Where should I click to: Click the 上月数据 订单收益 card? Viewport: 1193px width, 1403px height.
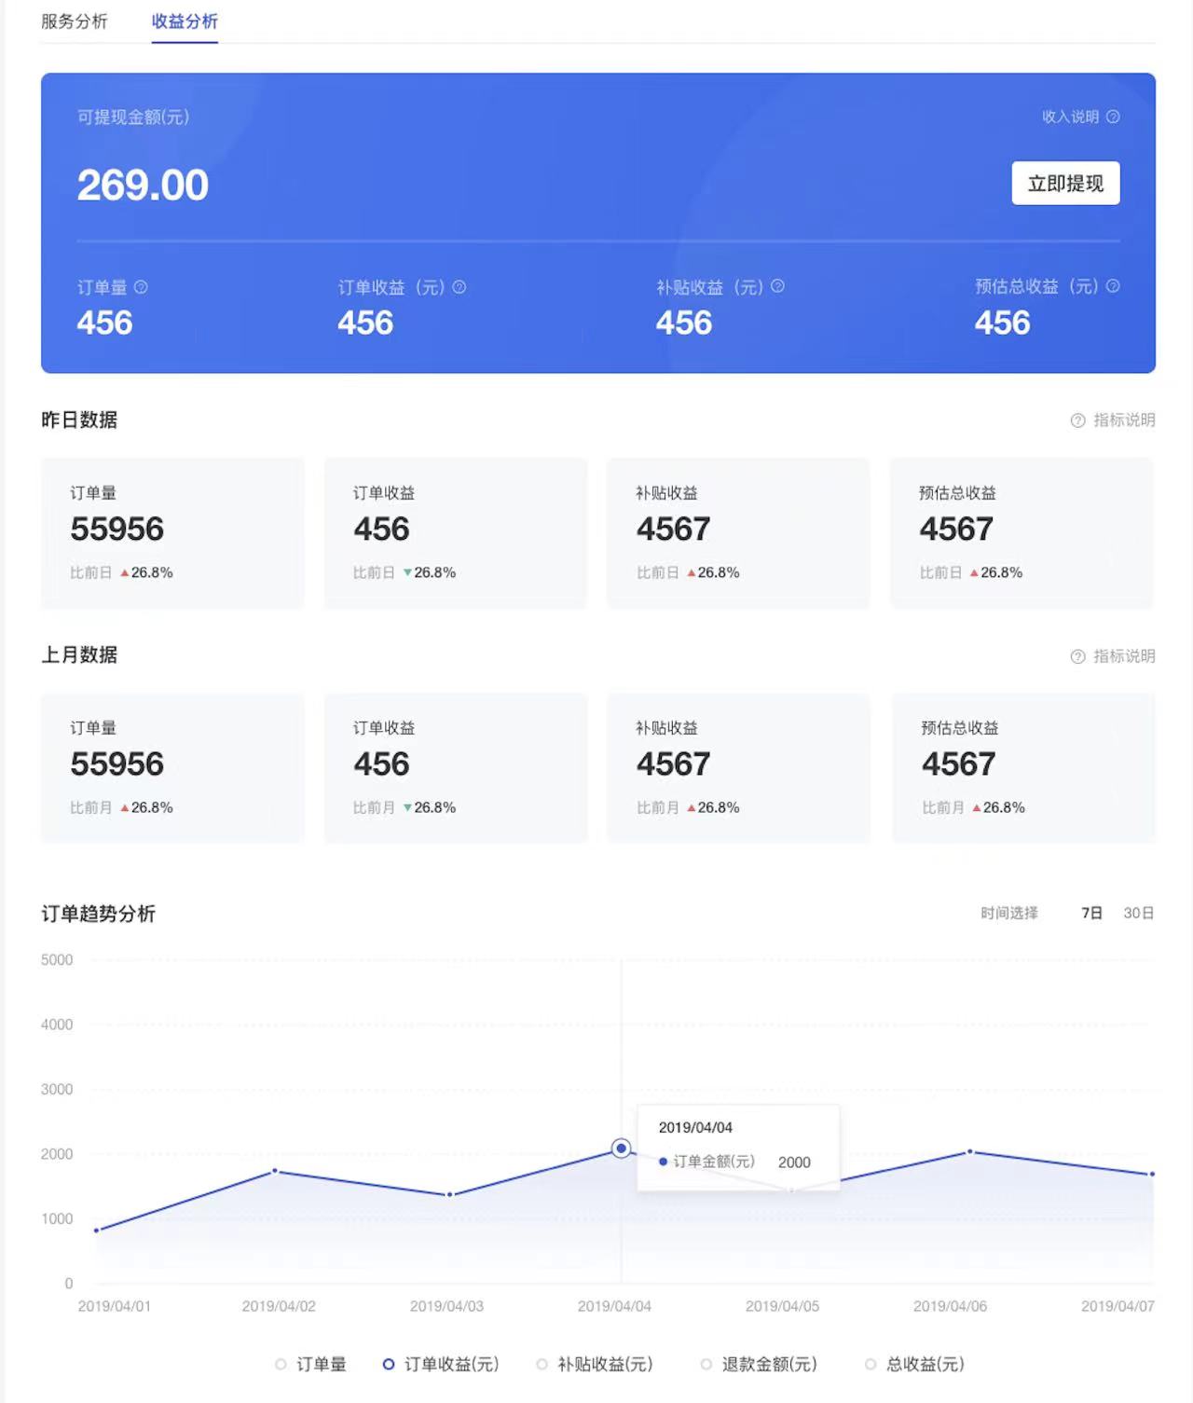tap(456, 767)
